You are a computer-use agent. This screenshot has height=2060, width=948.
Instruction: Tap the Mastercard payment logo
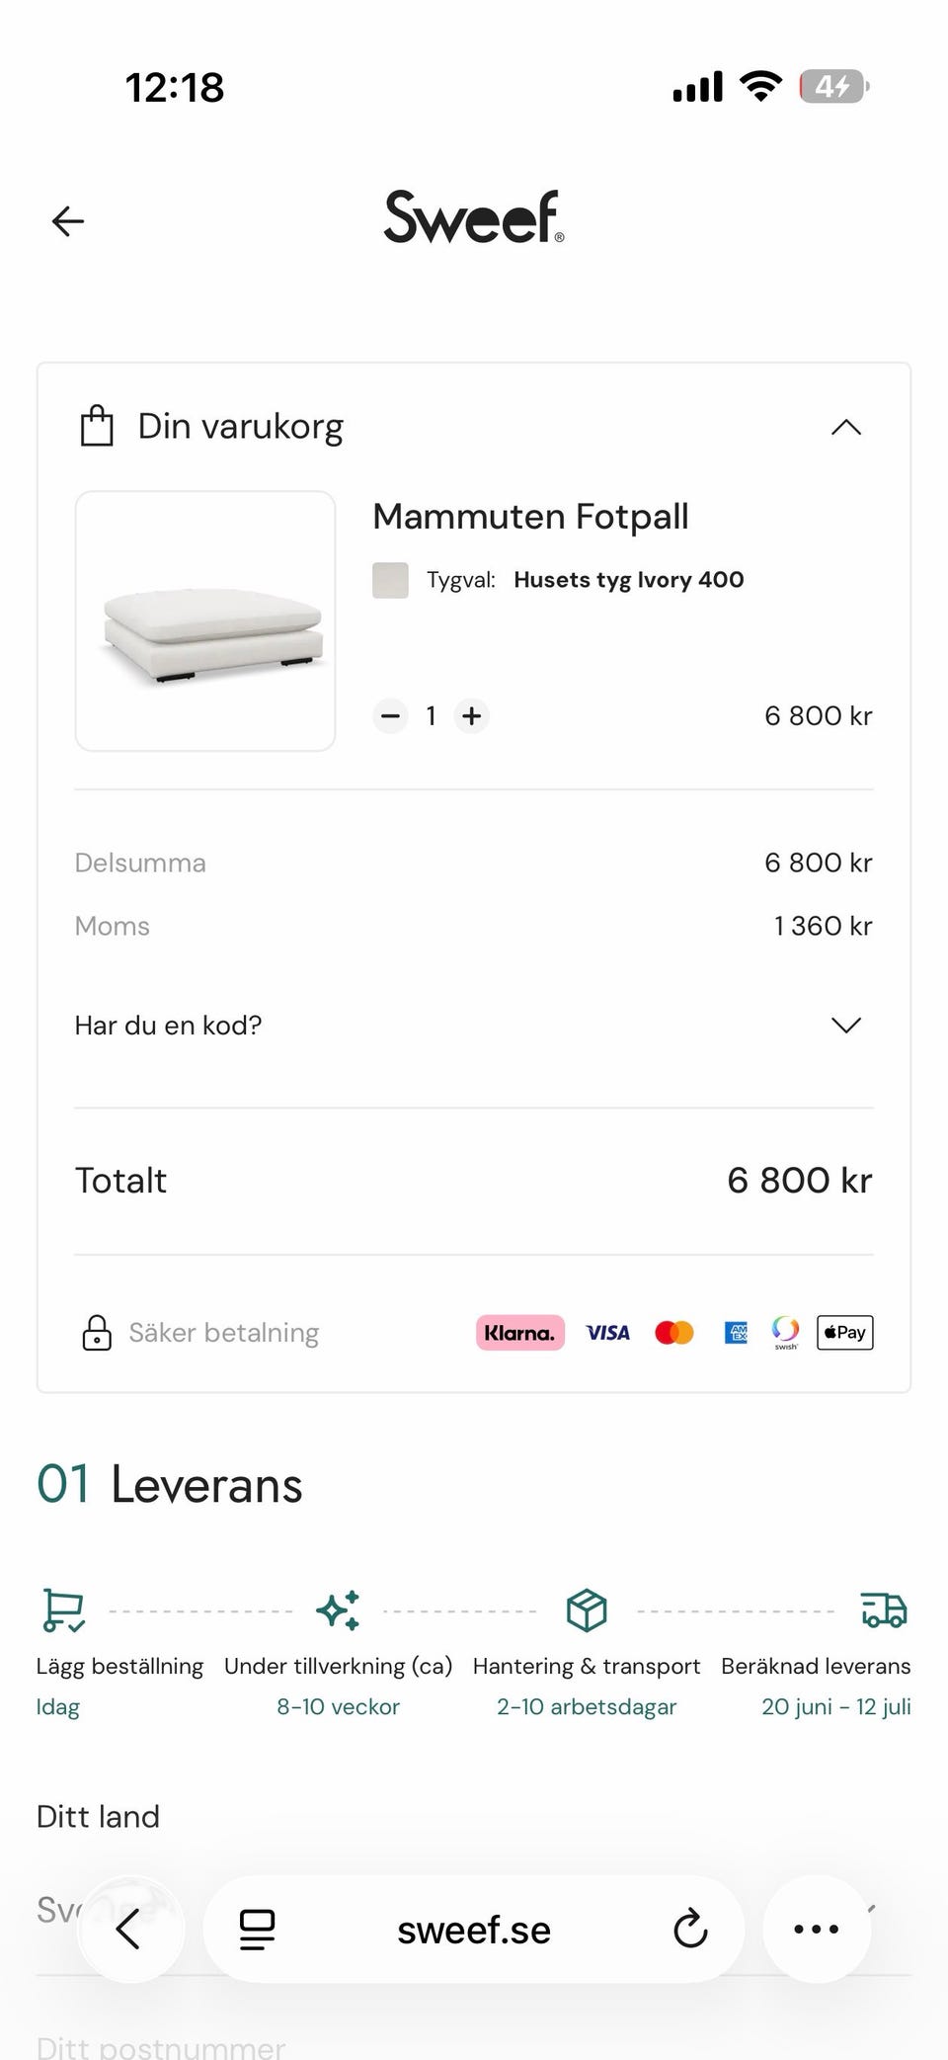(x=674, y=1333)
